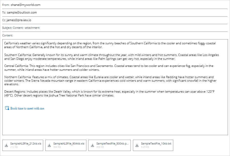Click the calendar booking icon in email body
230x156 pixels.
tap(7, 108)
